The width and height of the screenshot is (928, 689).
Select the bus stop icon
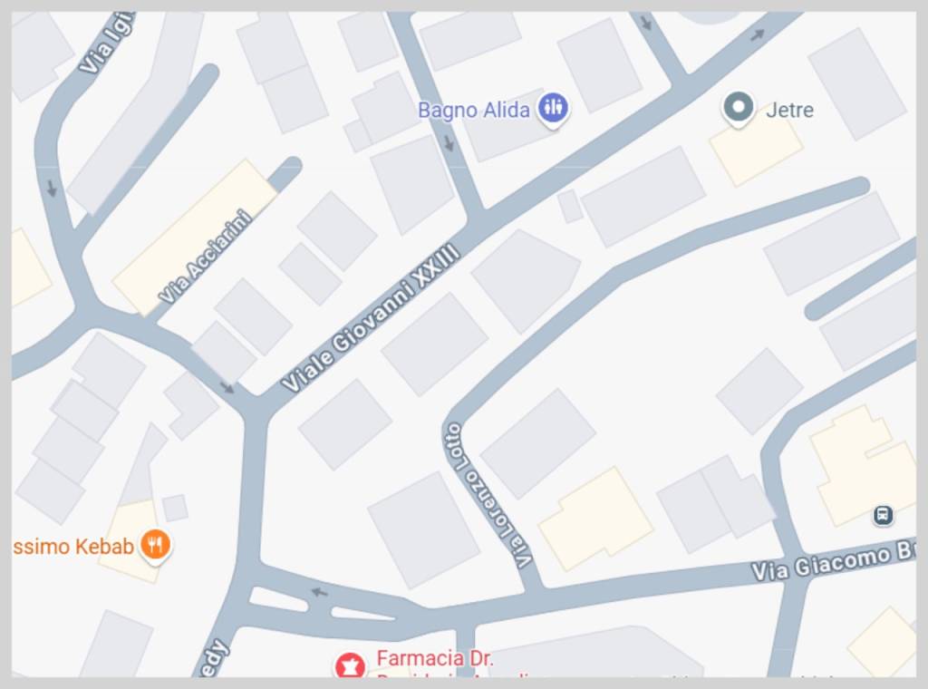(x=883, y=515)
